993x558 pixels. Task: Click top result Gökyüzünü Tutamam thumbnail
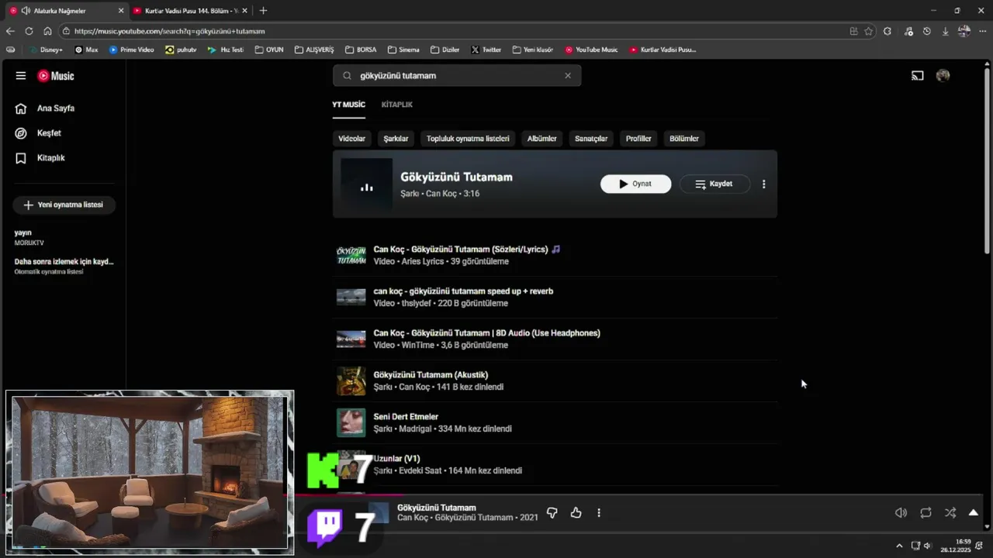point(366,184)
